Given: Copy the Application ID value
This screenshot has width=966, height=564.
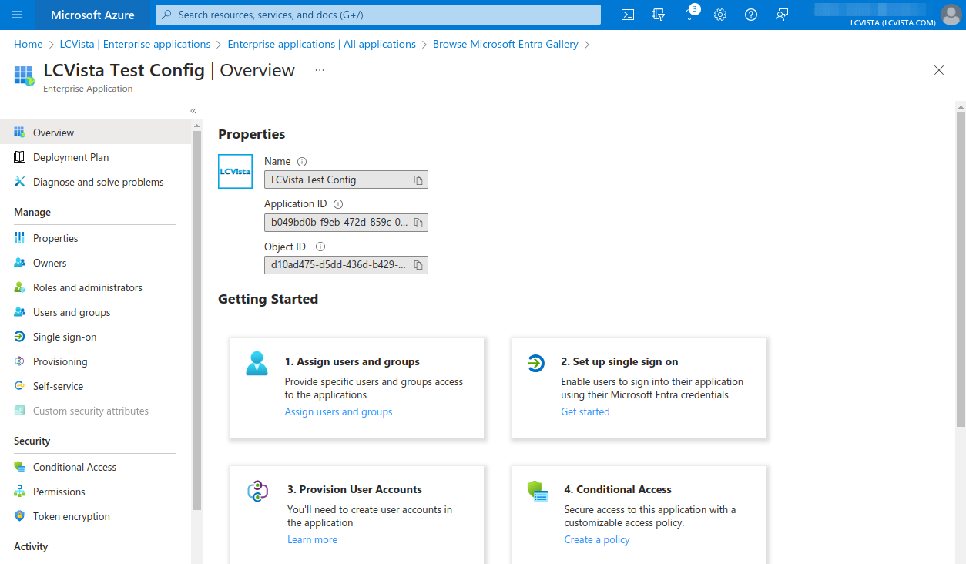Looking at the screenshot, I should tap(418, 222).
